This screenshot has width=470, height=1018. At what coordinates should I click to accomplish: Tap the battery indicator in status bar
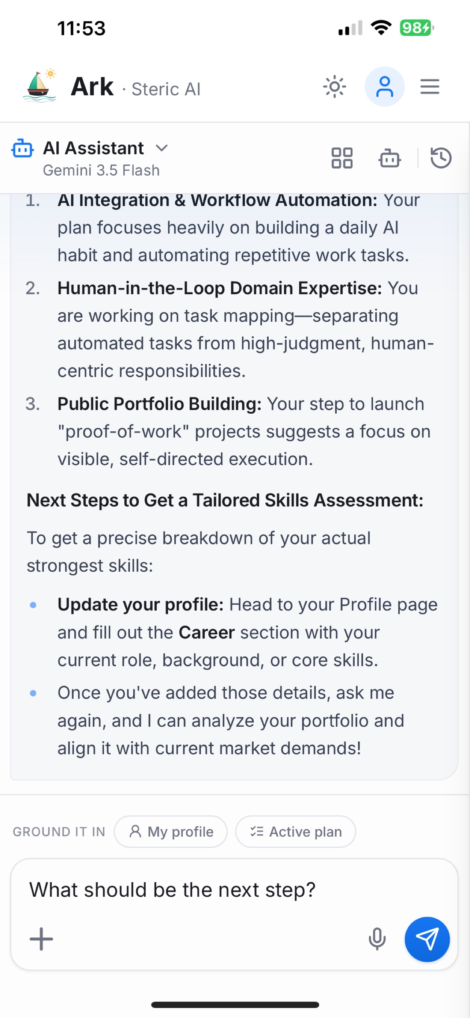417,28
